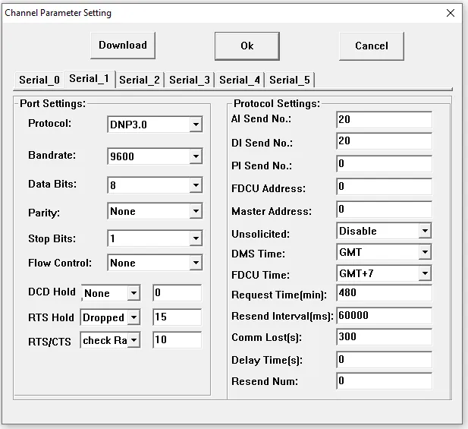Confirm settings with the Ok button
The width and height of the screenshot is (468, 429).
point(247,46)
